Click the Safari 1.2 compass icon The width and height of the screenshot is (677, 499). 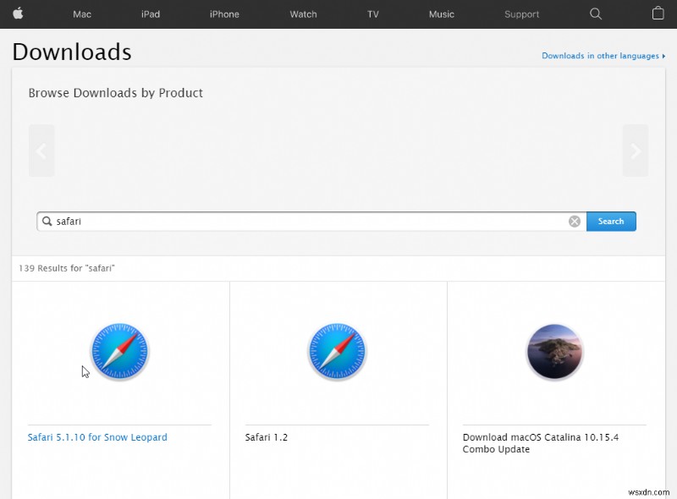coord(337,350)
